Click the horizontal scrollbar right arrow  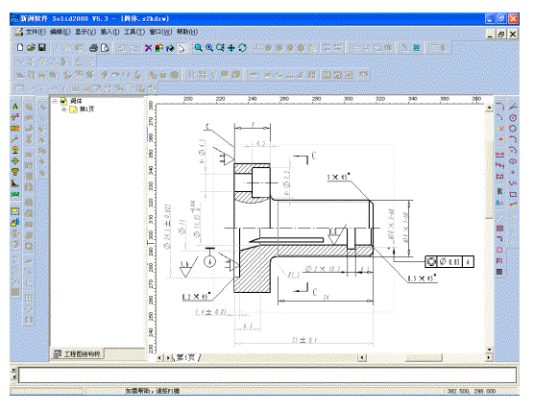click(x=489, y=357)
